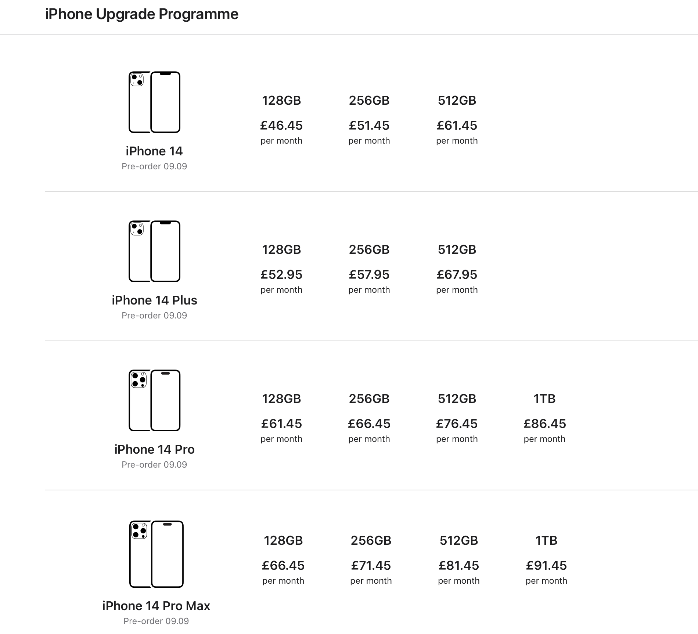Image resolution: width=698 pixels, height=634 pixels.
Task: Click the iPhone 14 device icon
Action: (154, 102)
